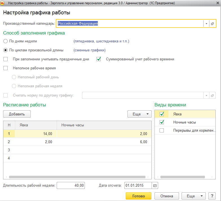This screenshot has height=201, width=221.
Task: Click the schedule table horizontal scrollbar
Action: (x=77, y=177)
